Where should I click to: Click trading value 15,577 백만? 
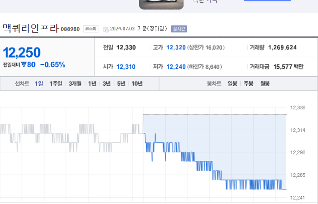pyautogui.click(x=288, y=67)
